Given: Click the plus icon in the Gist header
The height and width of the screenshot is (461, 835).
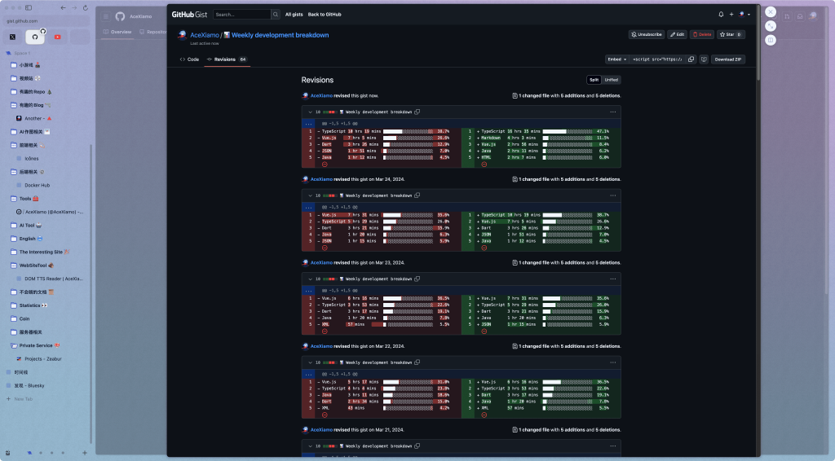Looking at the screenshot, I should (x=731, y=15).
